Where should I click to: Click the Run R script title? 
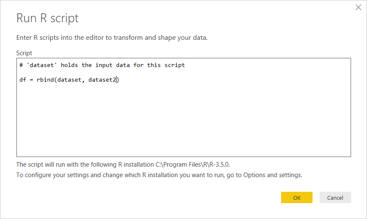(47, 18)
